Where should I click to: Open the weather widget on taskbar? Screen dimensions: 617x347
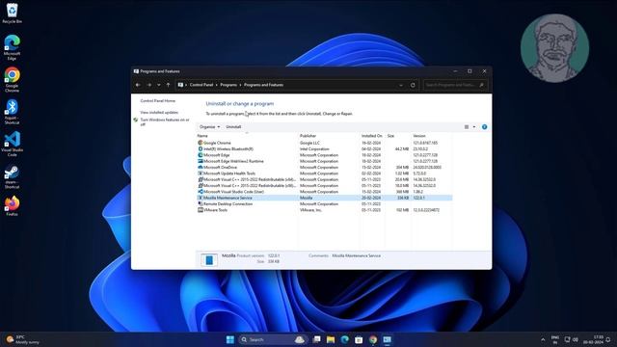23,339
